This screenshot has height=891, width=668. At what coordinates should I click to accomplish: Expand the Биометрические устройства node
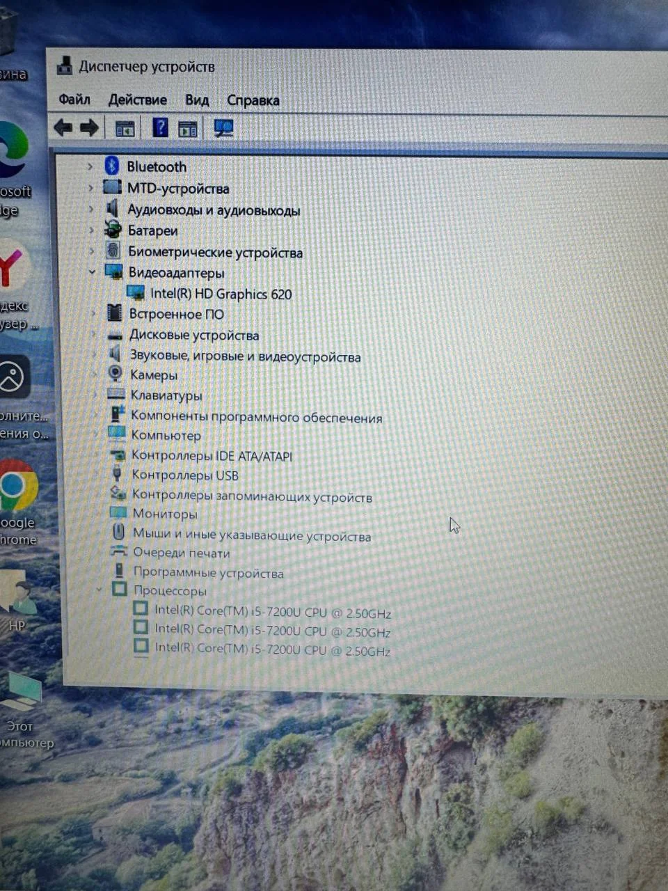[x=92, y=251]
